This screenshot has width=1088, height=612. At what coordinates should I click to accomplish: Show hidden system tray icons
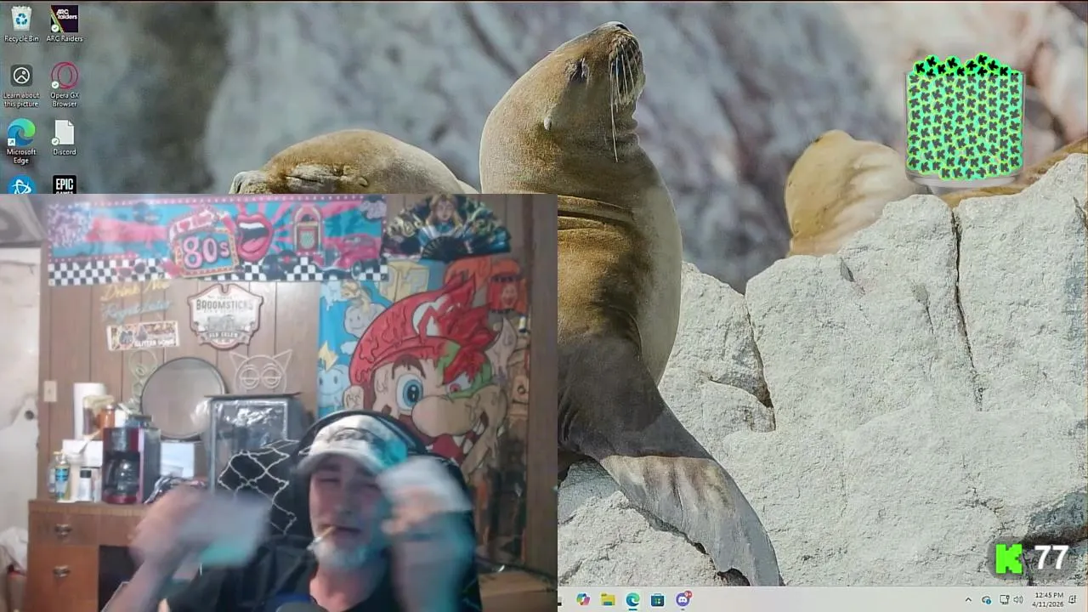click(967, 600)
